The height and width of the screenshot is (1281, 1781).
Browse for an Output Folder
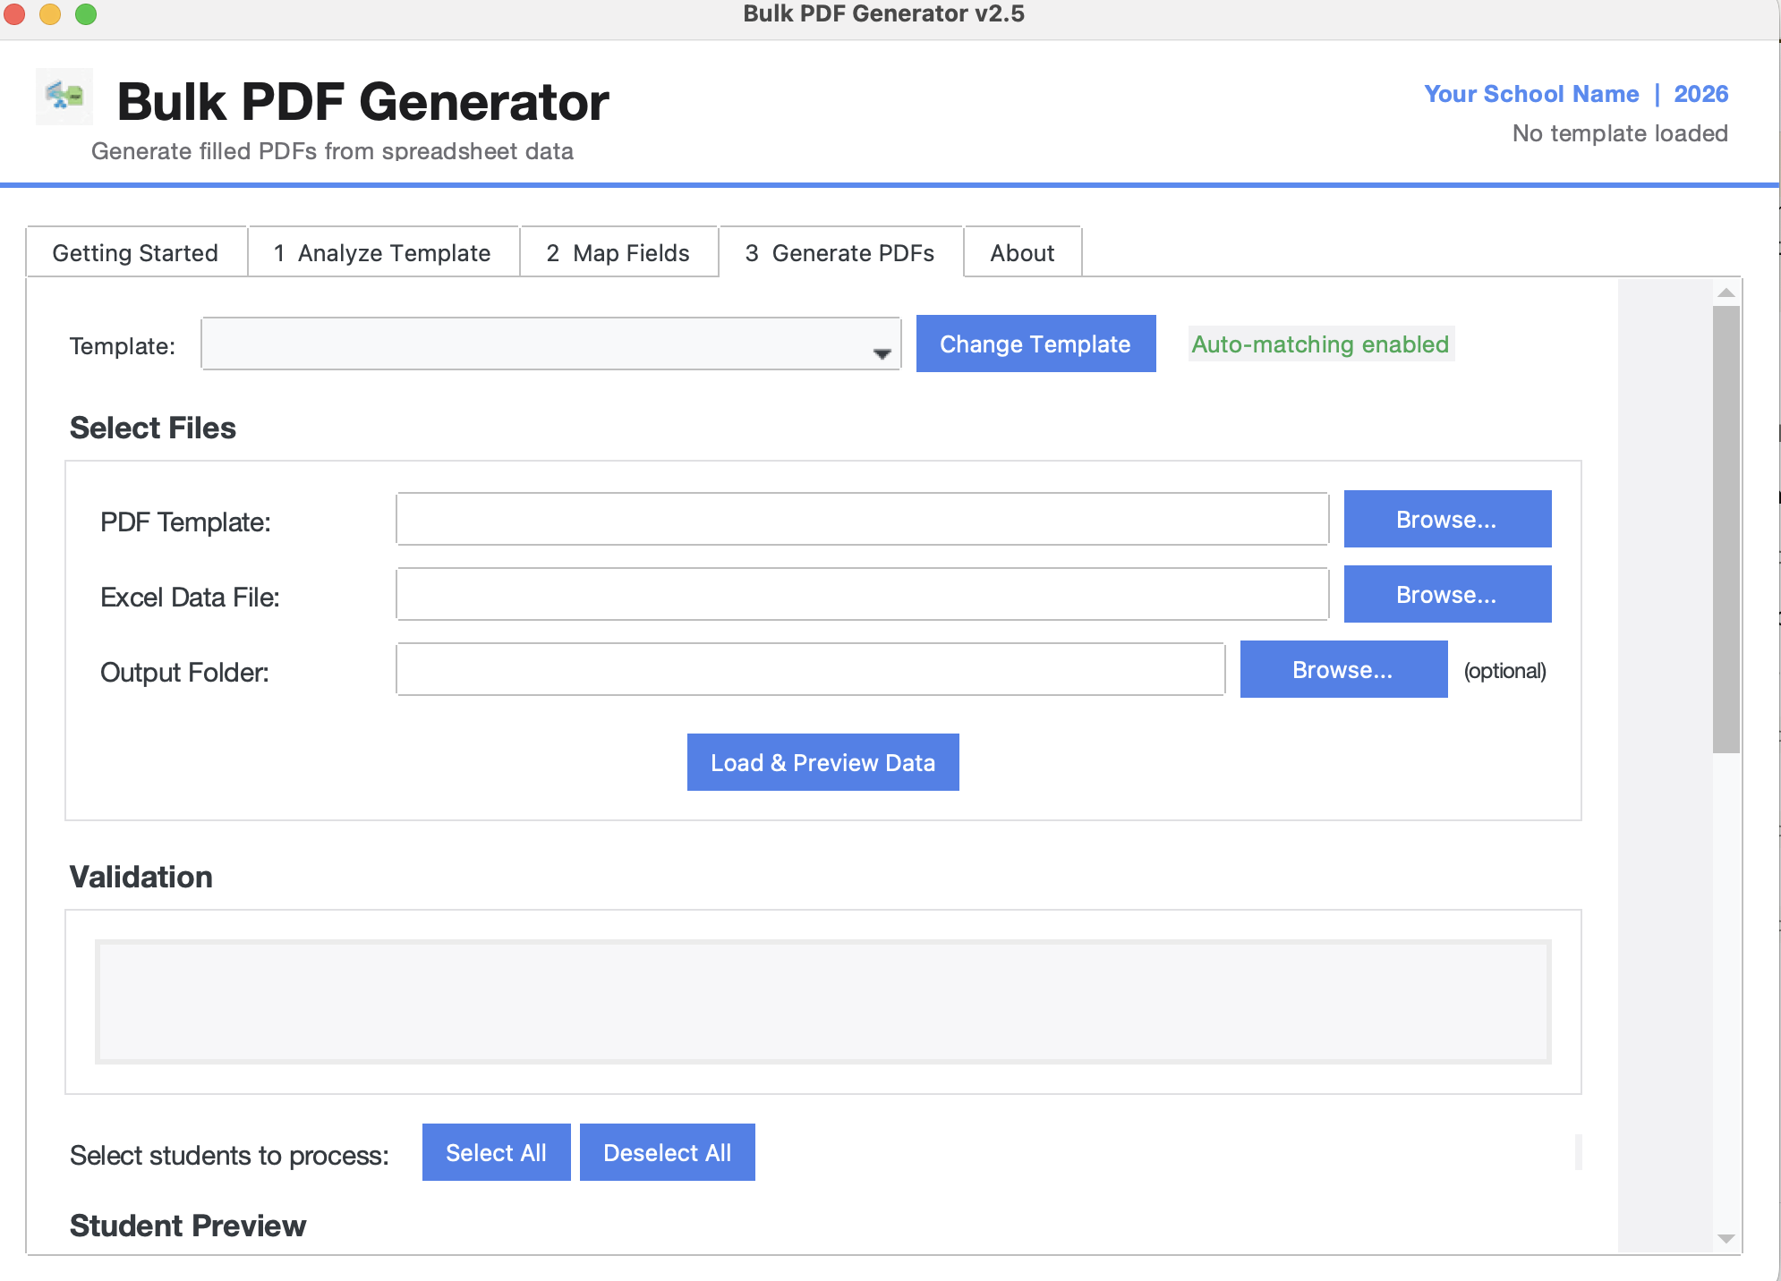coord(1342,668)
